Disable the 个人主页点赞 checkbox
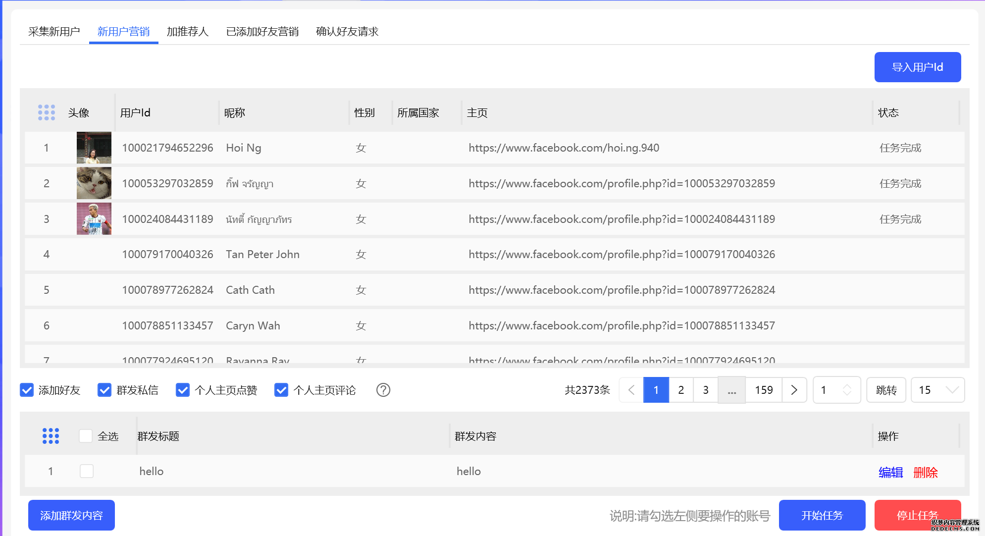 (183, 390)
